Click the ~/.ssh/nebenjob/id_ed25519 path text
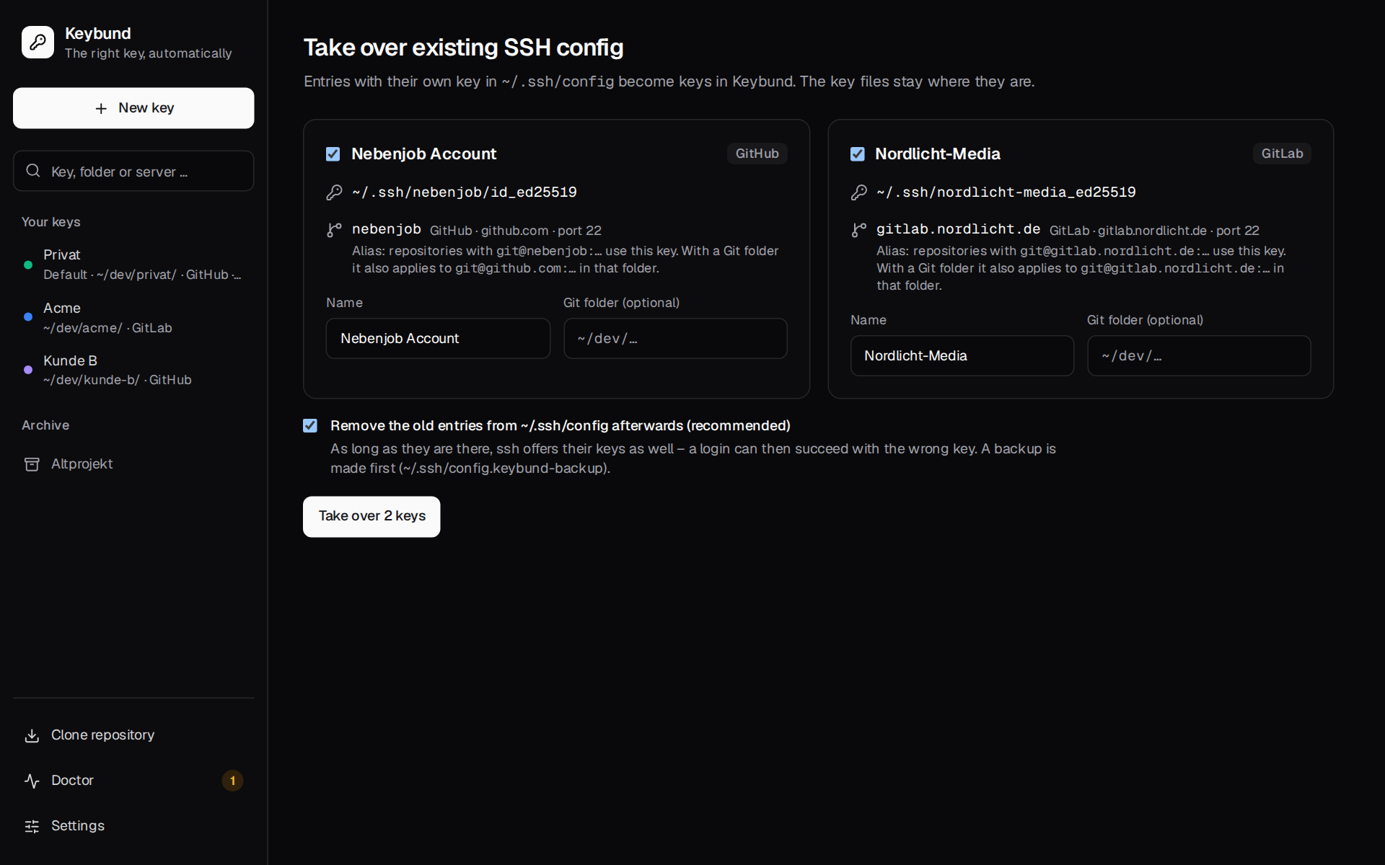This screenshot has width=1385, height=865. (x=465, y=192)
